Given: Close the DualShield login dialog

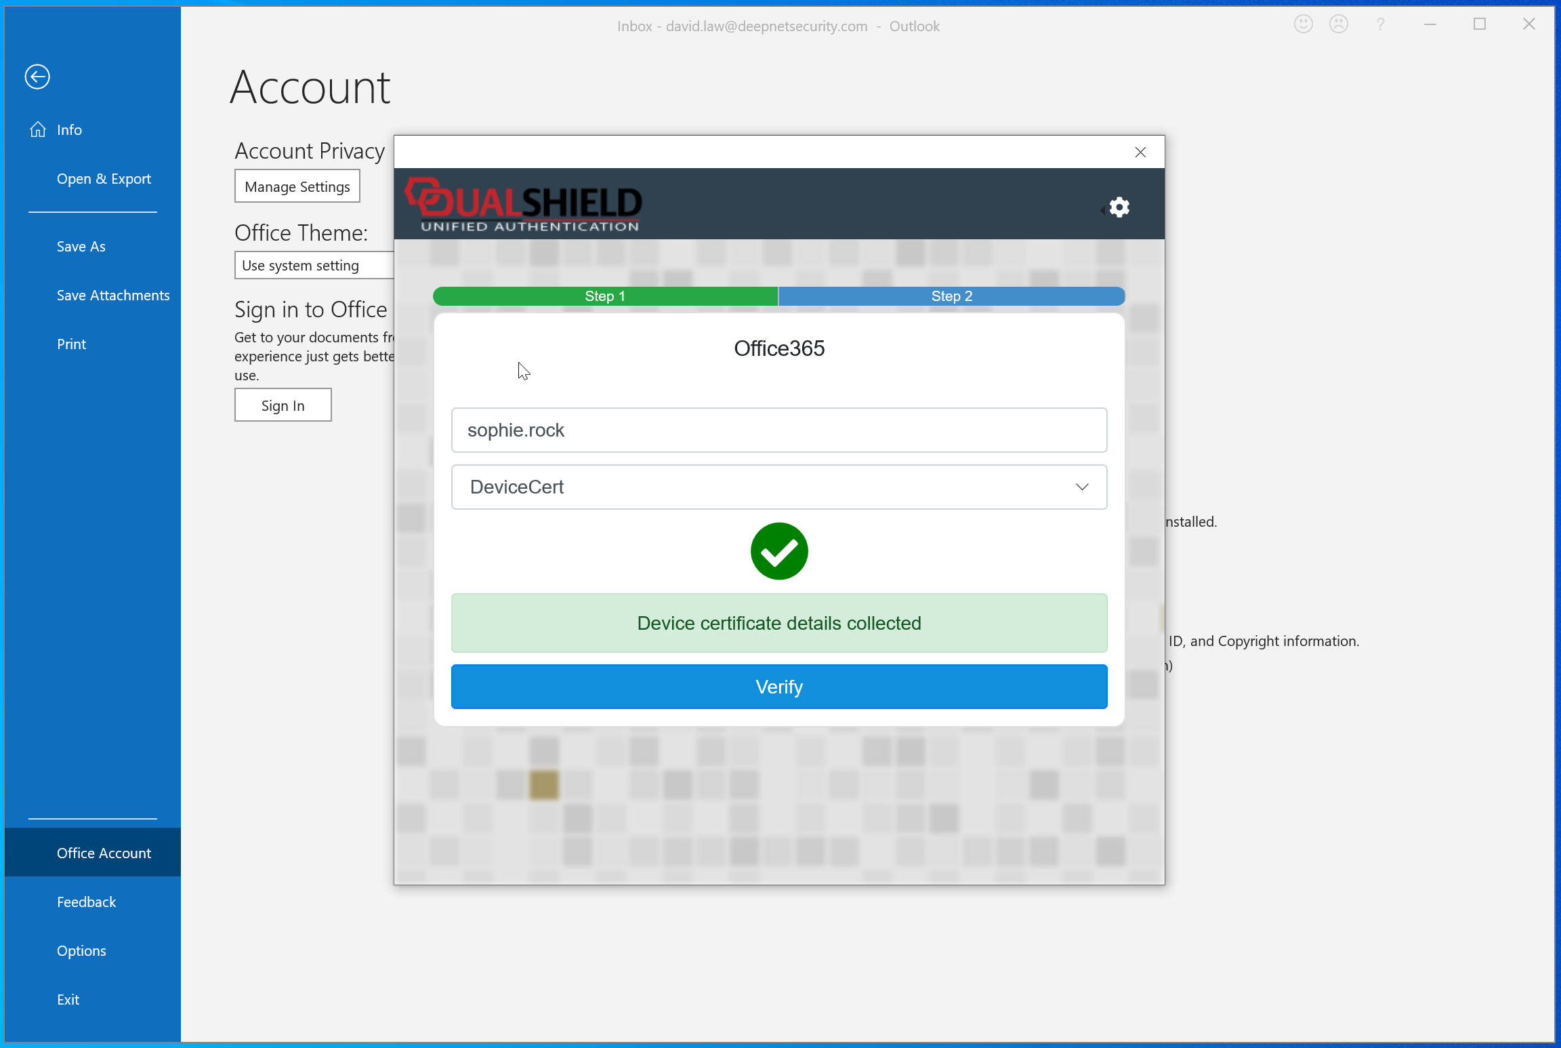Looking at the screenshot, I should coord(1140,153).
